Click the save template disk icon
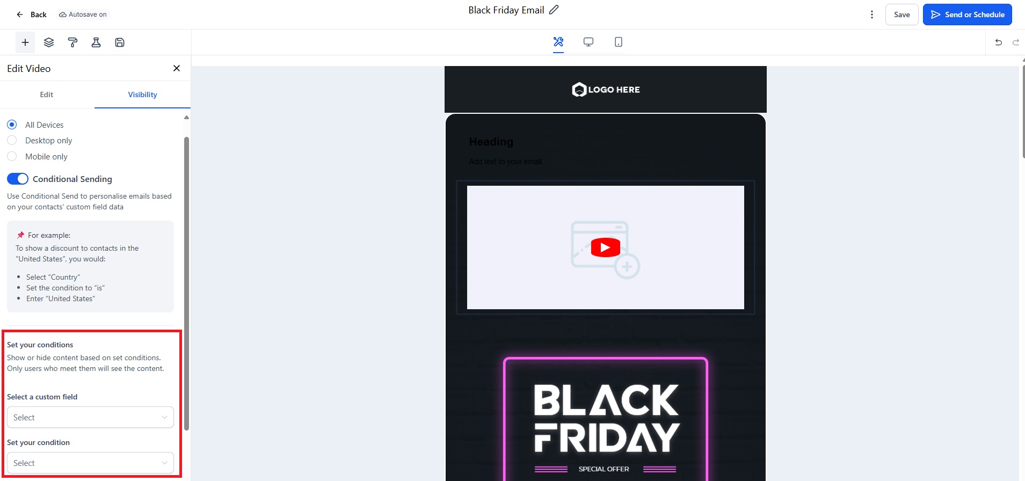The height and width of the screenshot is (481, 1025). [x=120, y=42]
